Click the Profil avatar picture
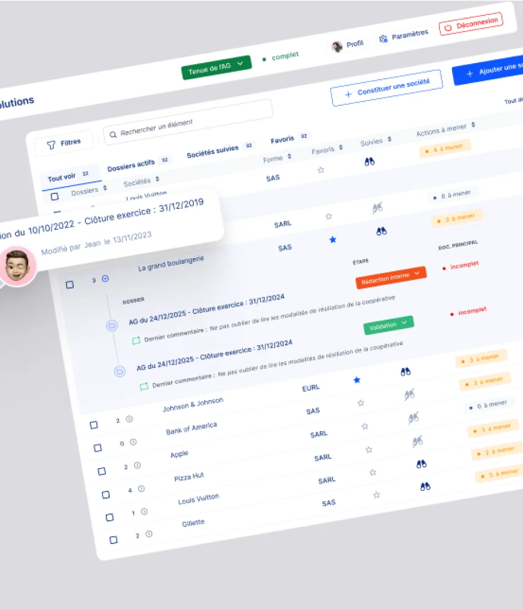This screenshot has height=610, width=523. 337,47
